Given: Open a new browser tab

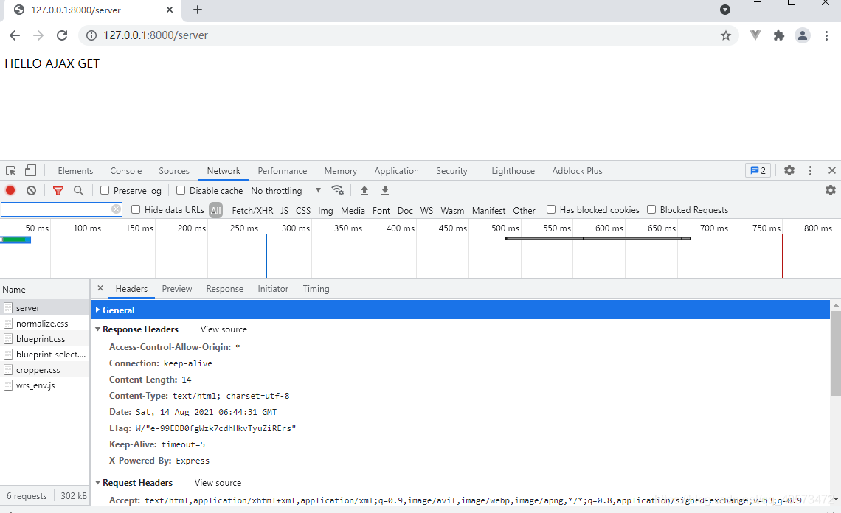Looking at the screenshot, I should click(x=198, y=10).
